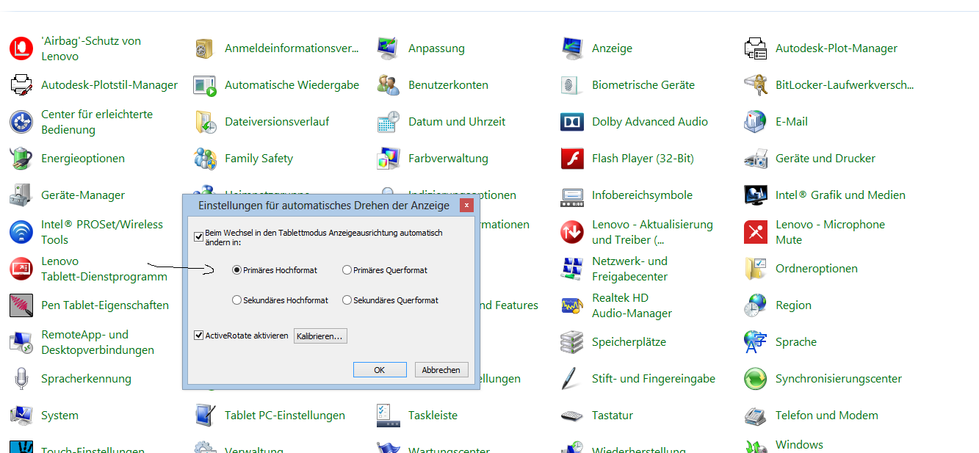This screenshot has height=453, width=979.
Task: Open the Realtek HD Audio-Manager icon
Action: [572, 305]
